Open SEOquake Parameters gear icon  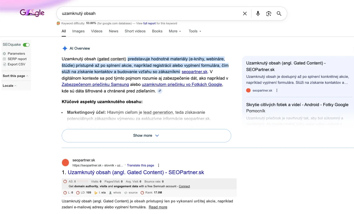[4, 53]
